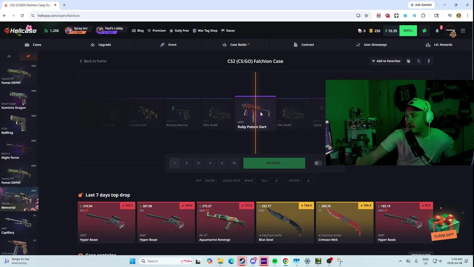Share the case on Facebook
Screen dimensions: 474x267
(429, 61)
